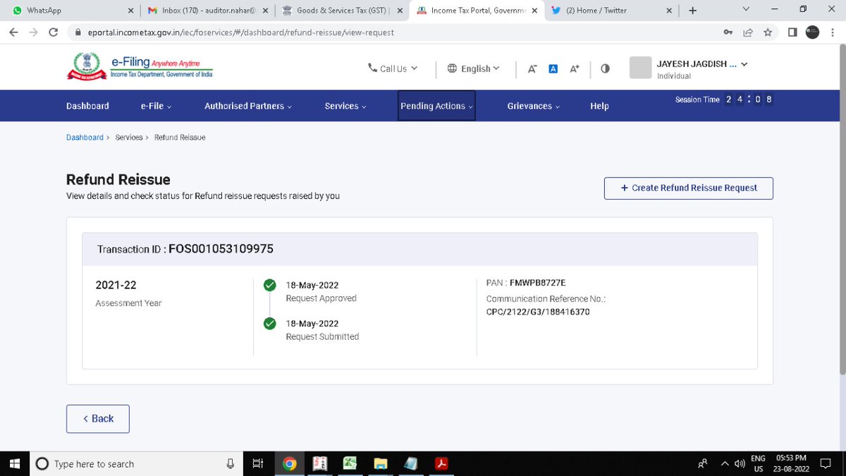Screen dimensions: 846x476
Task: Click the address bar URL
Action: coord(240,32)
